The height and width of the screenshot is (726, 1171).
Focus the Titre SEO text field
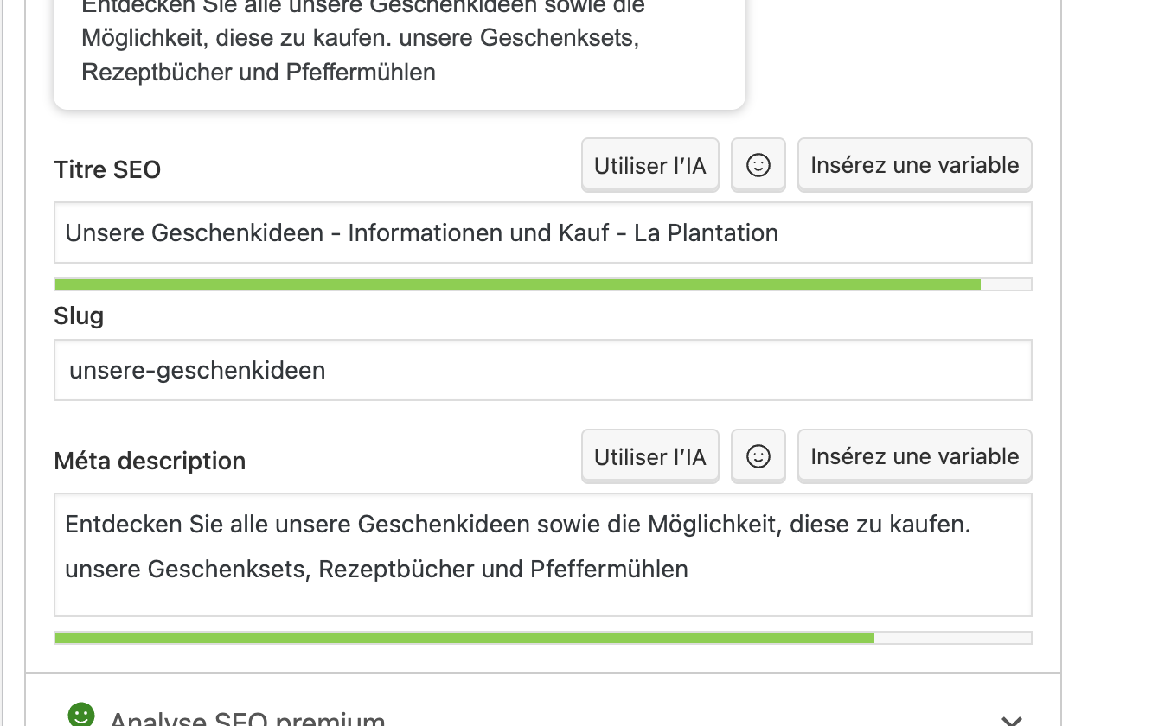(x=543, y=232)
